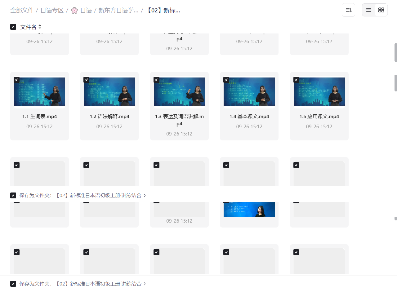
Task: Uncheck the 1.3 表达及词语讲解.mp4 checkbox
Action: point(157,80)
